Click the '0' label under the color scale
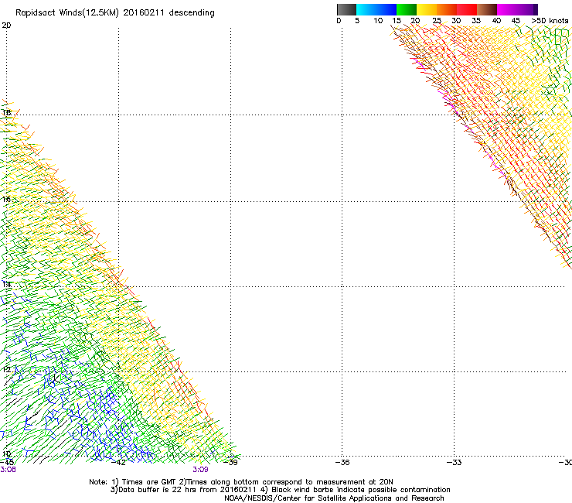Screen dimensions: 572x503 [x=339, y=21]
